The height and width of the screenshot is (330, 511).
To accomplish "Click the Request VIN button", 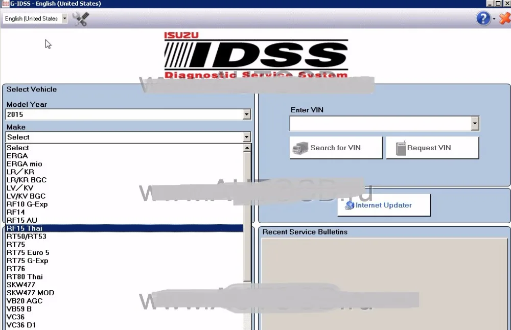I will [x=432, y=148].
